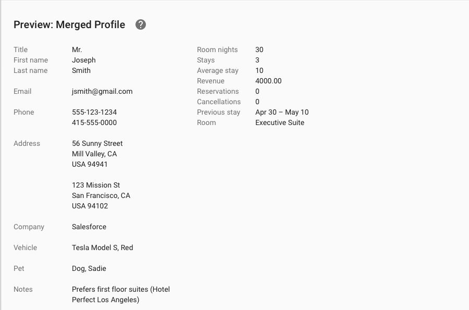Click the phone number 555-123-1234
The height and width of the screenshot is (310, 469).
pyautogui.click(x=94, y=112)
